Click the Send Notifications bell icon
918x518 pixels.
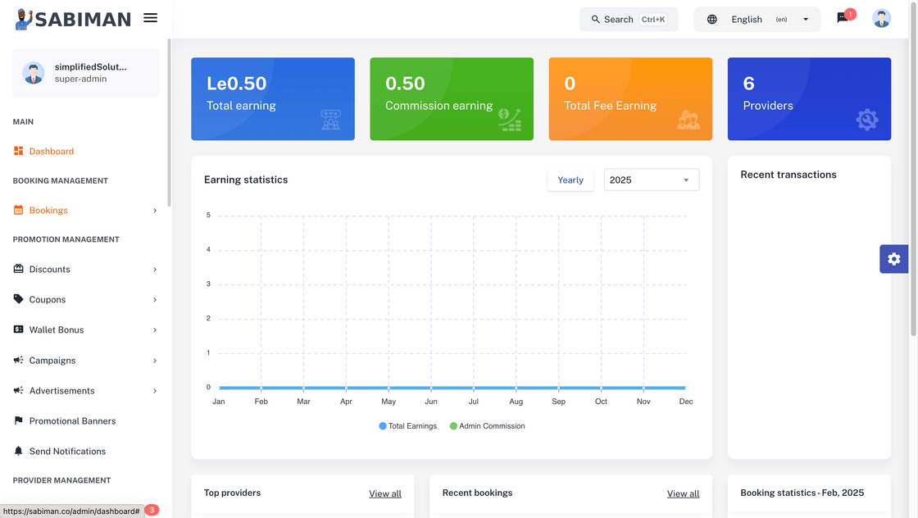pyautogui.click(x=18, y=451)
